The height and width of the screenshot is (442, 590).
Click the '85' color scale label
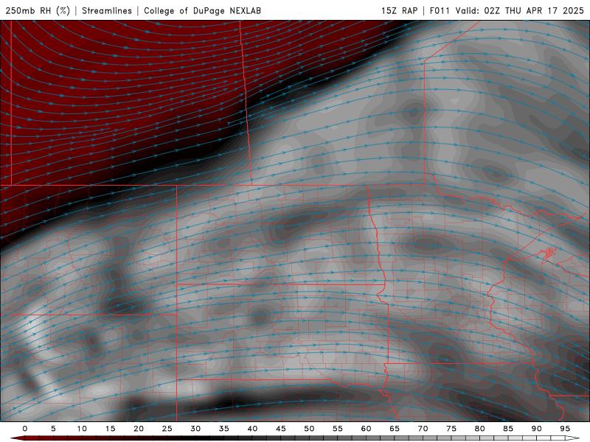(508, 429)
